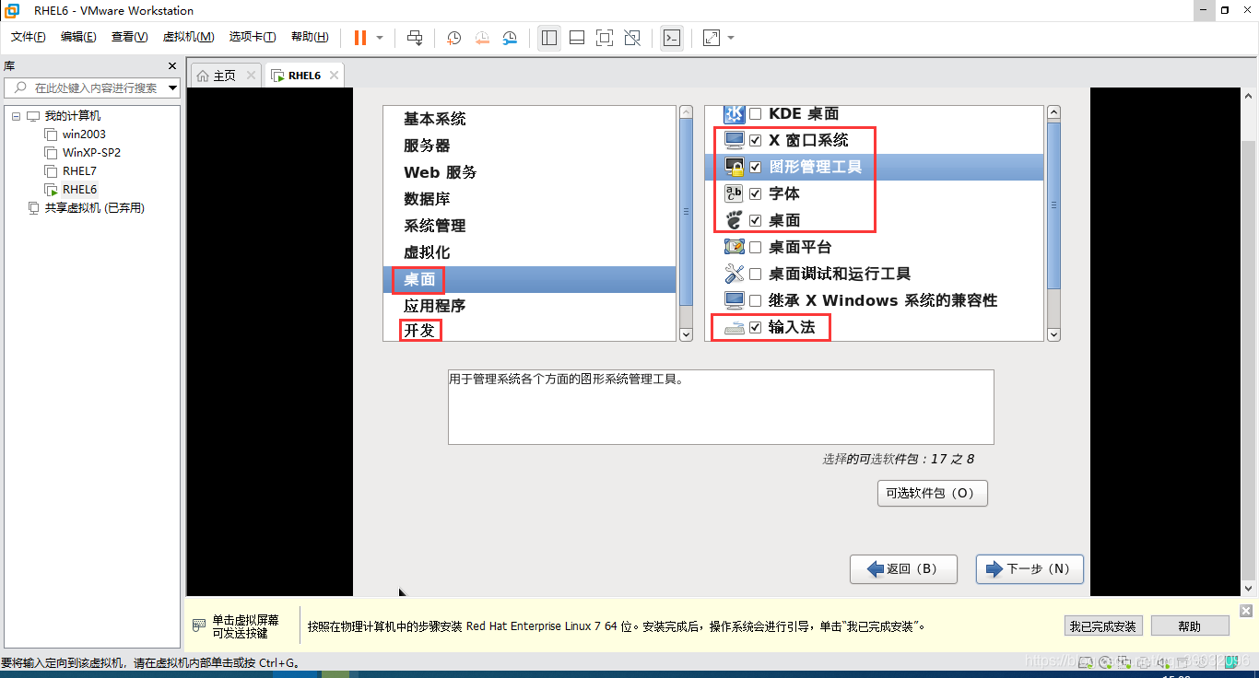Click the 帮助 button in the install bar
This screenshot has width=1259, height=678.
pos(1190,626)
